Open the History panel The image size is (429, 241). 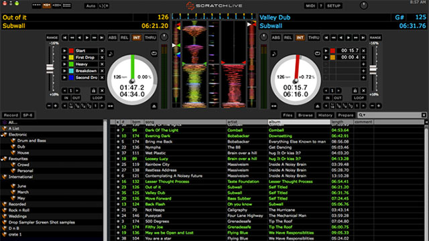click(x=325, y=115)
